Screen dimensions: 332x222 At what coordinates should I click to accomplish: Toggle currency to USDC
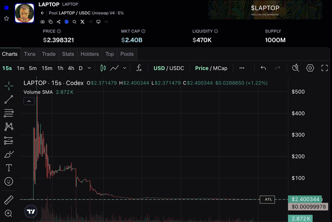coord(177,68)
